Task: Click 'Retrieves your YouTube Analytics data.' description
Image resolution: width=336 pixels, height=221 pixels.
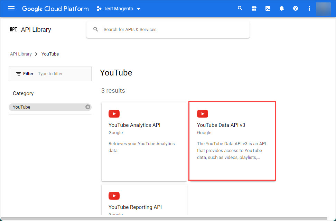Action: coord(142,147)
